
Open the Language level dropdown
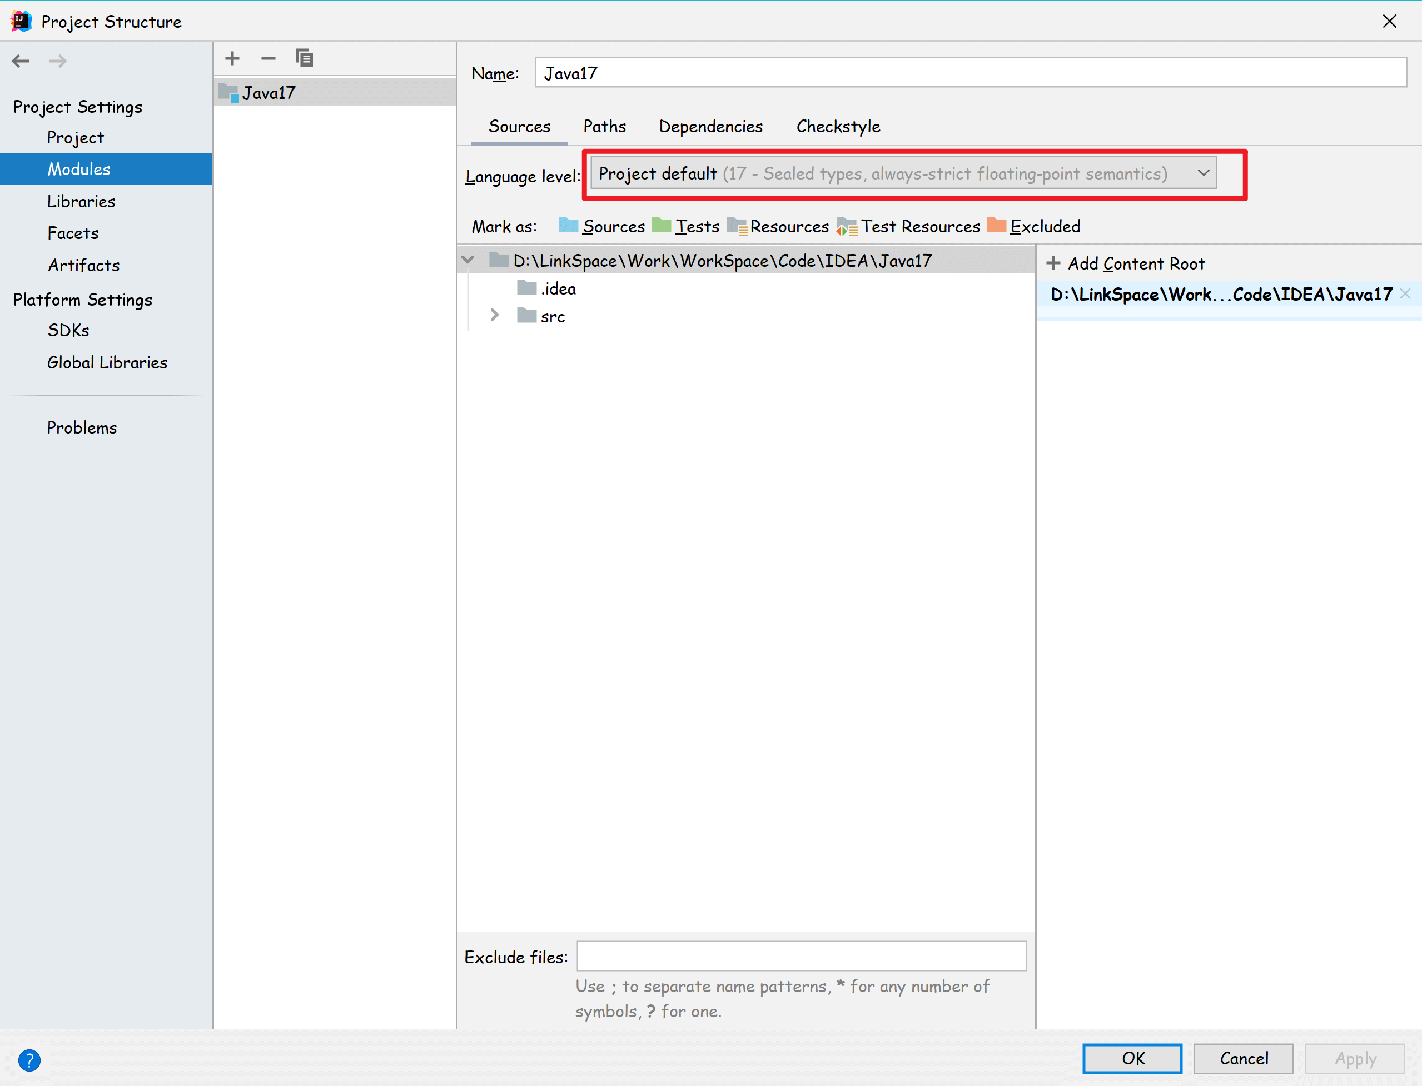coord(903,173)
